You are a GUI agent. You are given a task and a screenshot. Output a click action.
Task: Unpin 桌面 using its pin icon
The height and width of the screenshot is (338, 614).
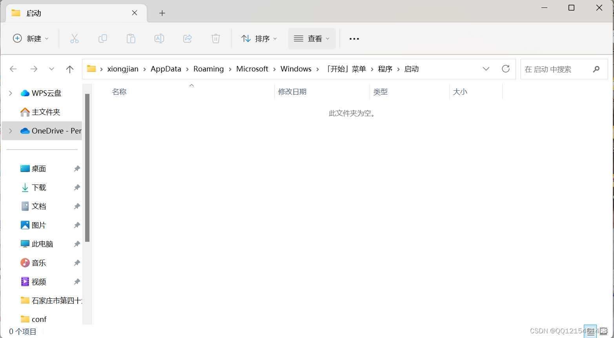coord(77,168)
